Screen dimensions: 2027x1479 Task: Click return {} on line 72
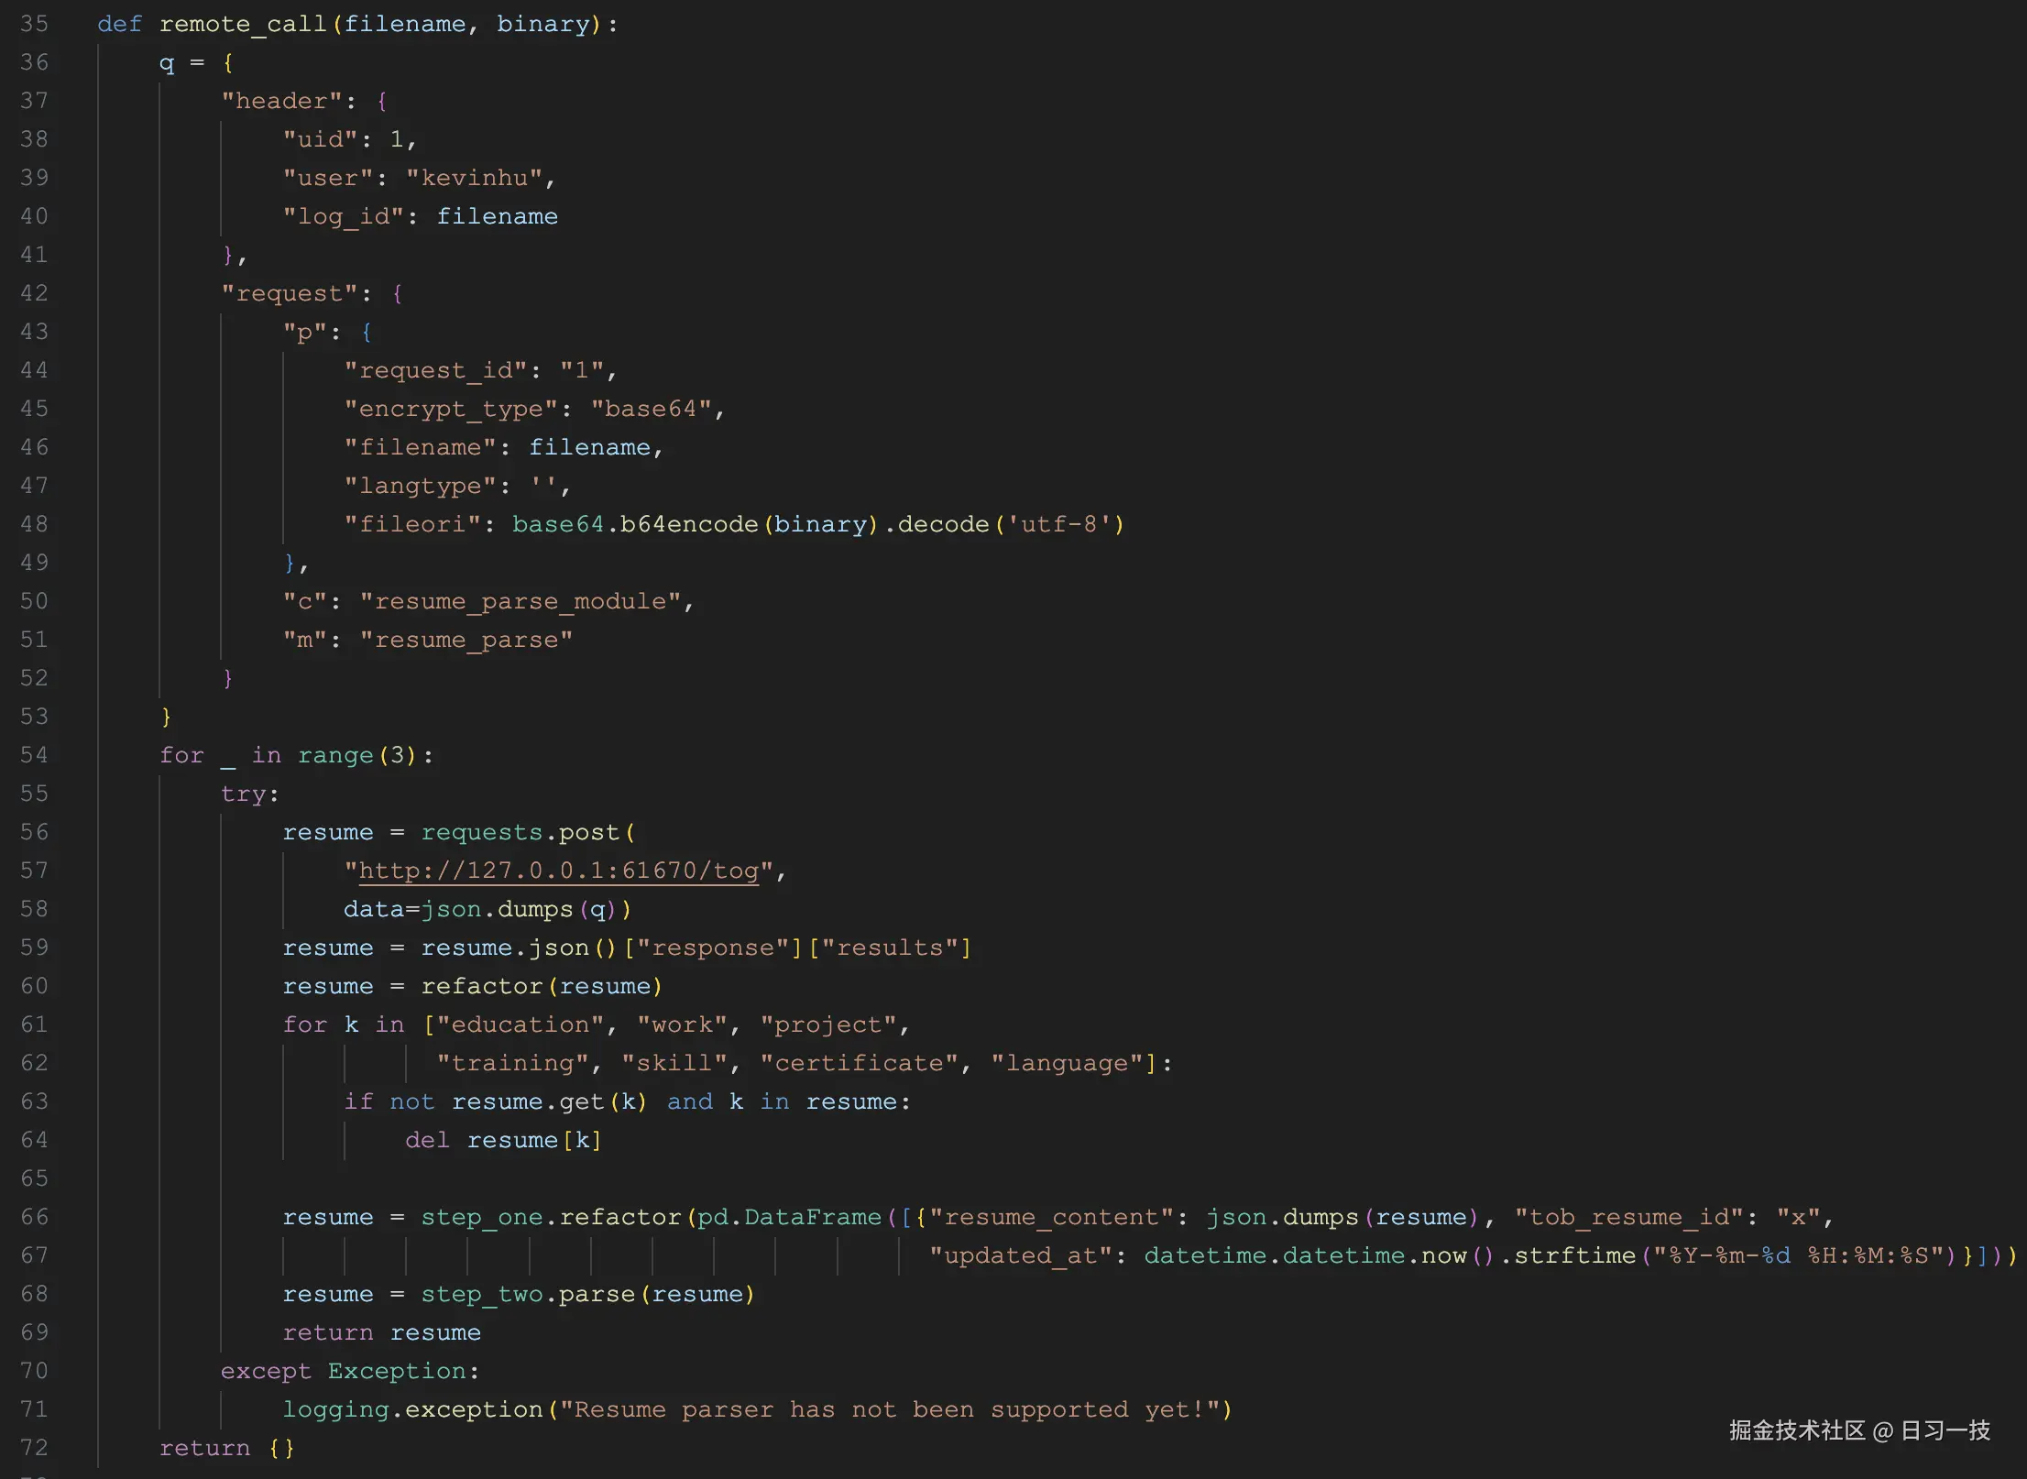227,1448
